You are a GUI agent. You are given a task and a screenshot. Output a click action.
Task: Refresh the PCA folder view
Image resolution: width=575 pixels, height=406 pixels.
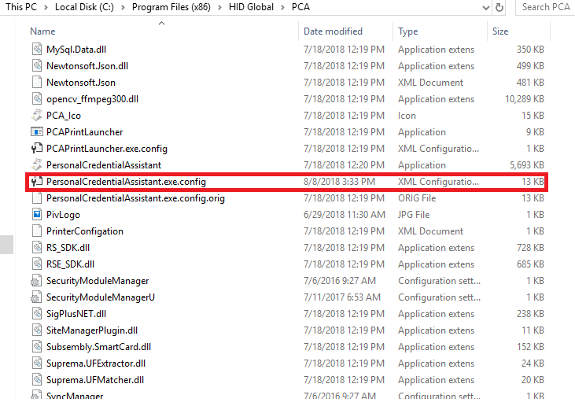499,7
